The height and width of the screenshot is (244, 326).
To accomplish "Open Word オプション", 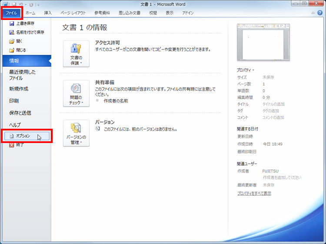I will tap(27, 136).
